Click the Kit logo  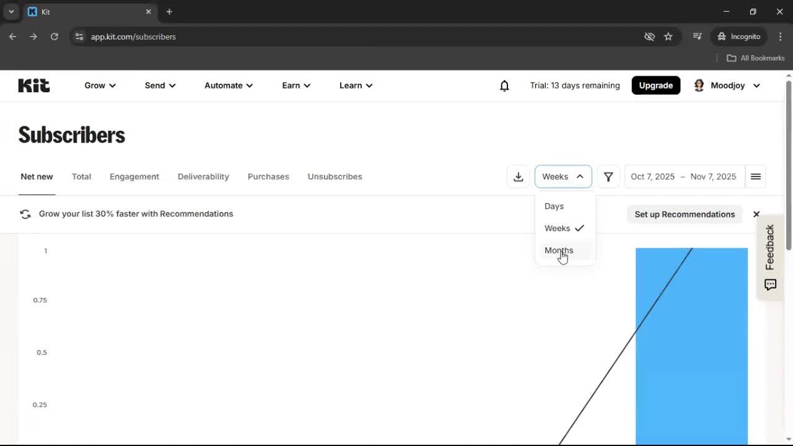pyautogui.click(x=34, y=85)
